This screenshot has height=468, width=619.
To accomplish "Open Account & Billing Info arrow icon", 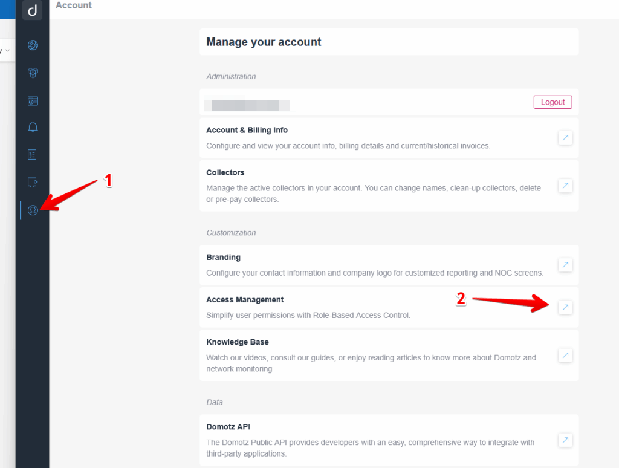I will point(565,138).
